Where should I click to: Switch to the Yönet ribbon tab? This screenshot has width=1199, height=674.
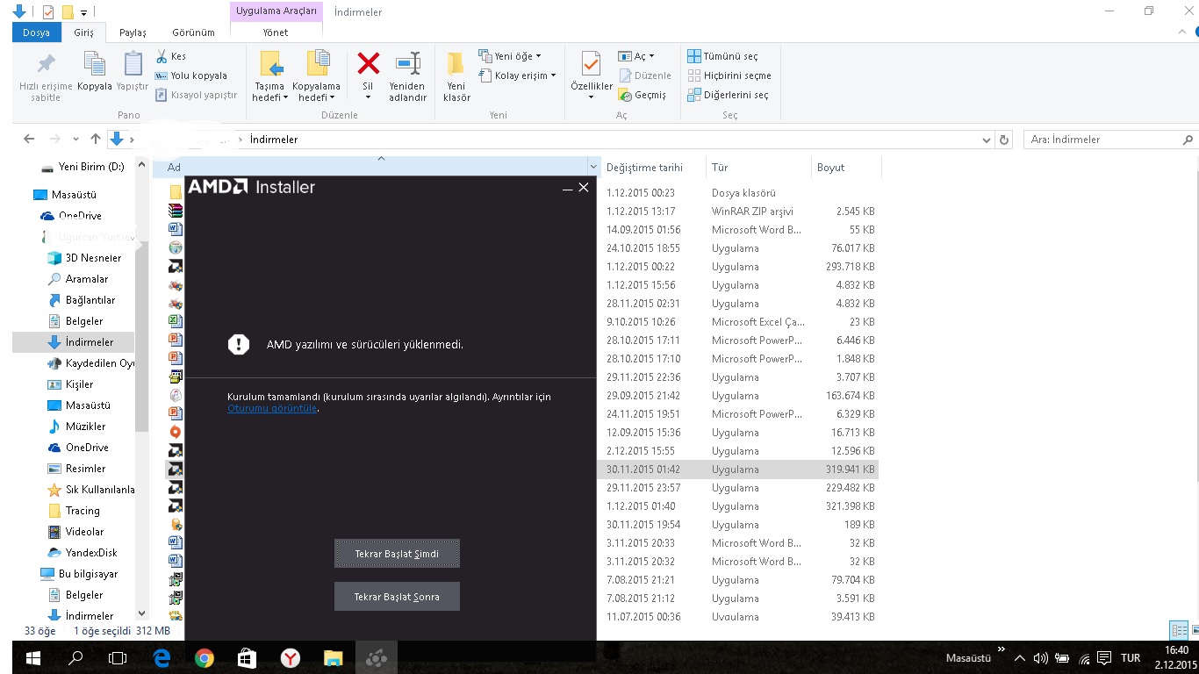(x=276, y=32)
